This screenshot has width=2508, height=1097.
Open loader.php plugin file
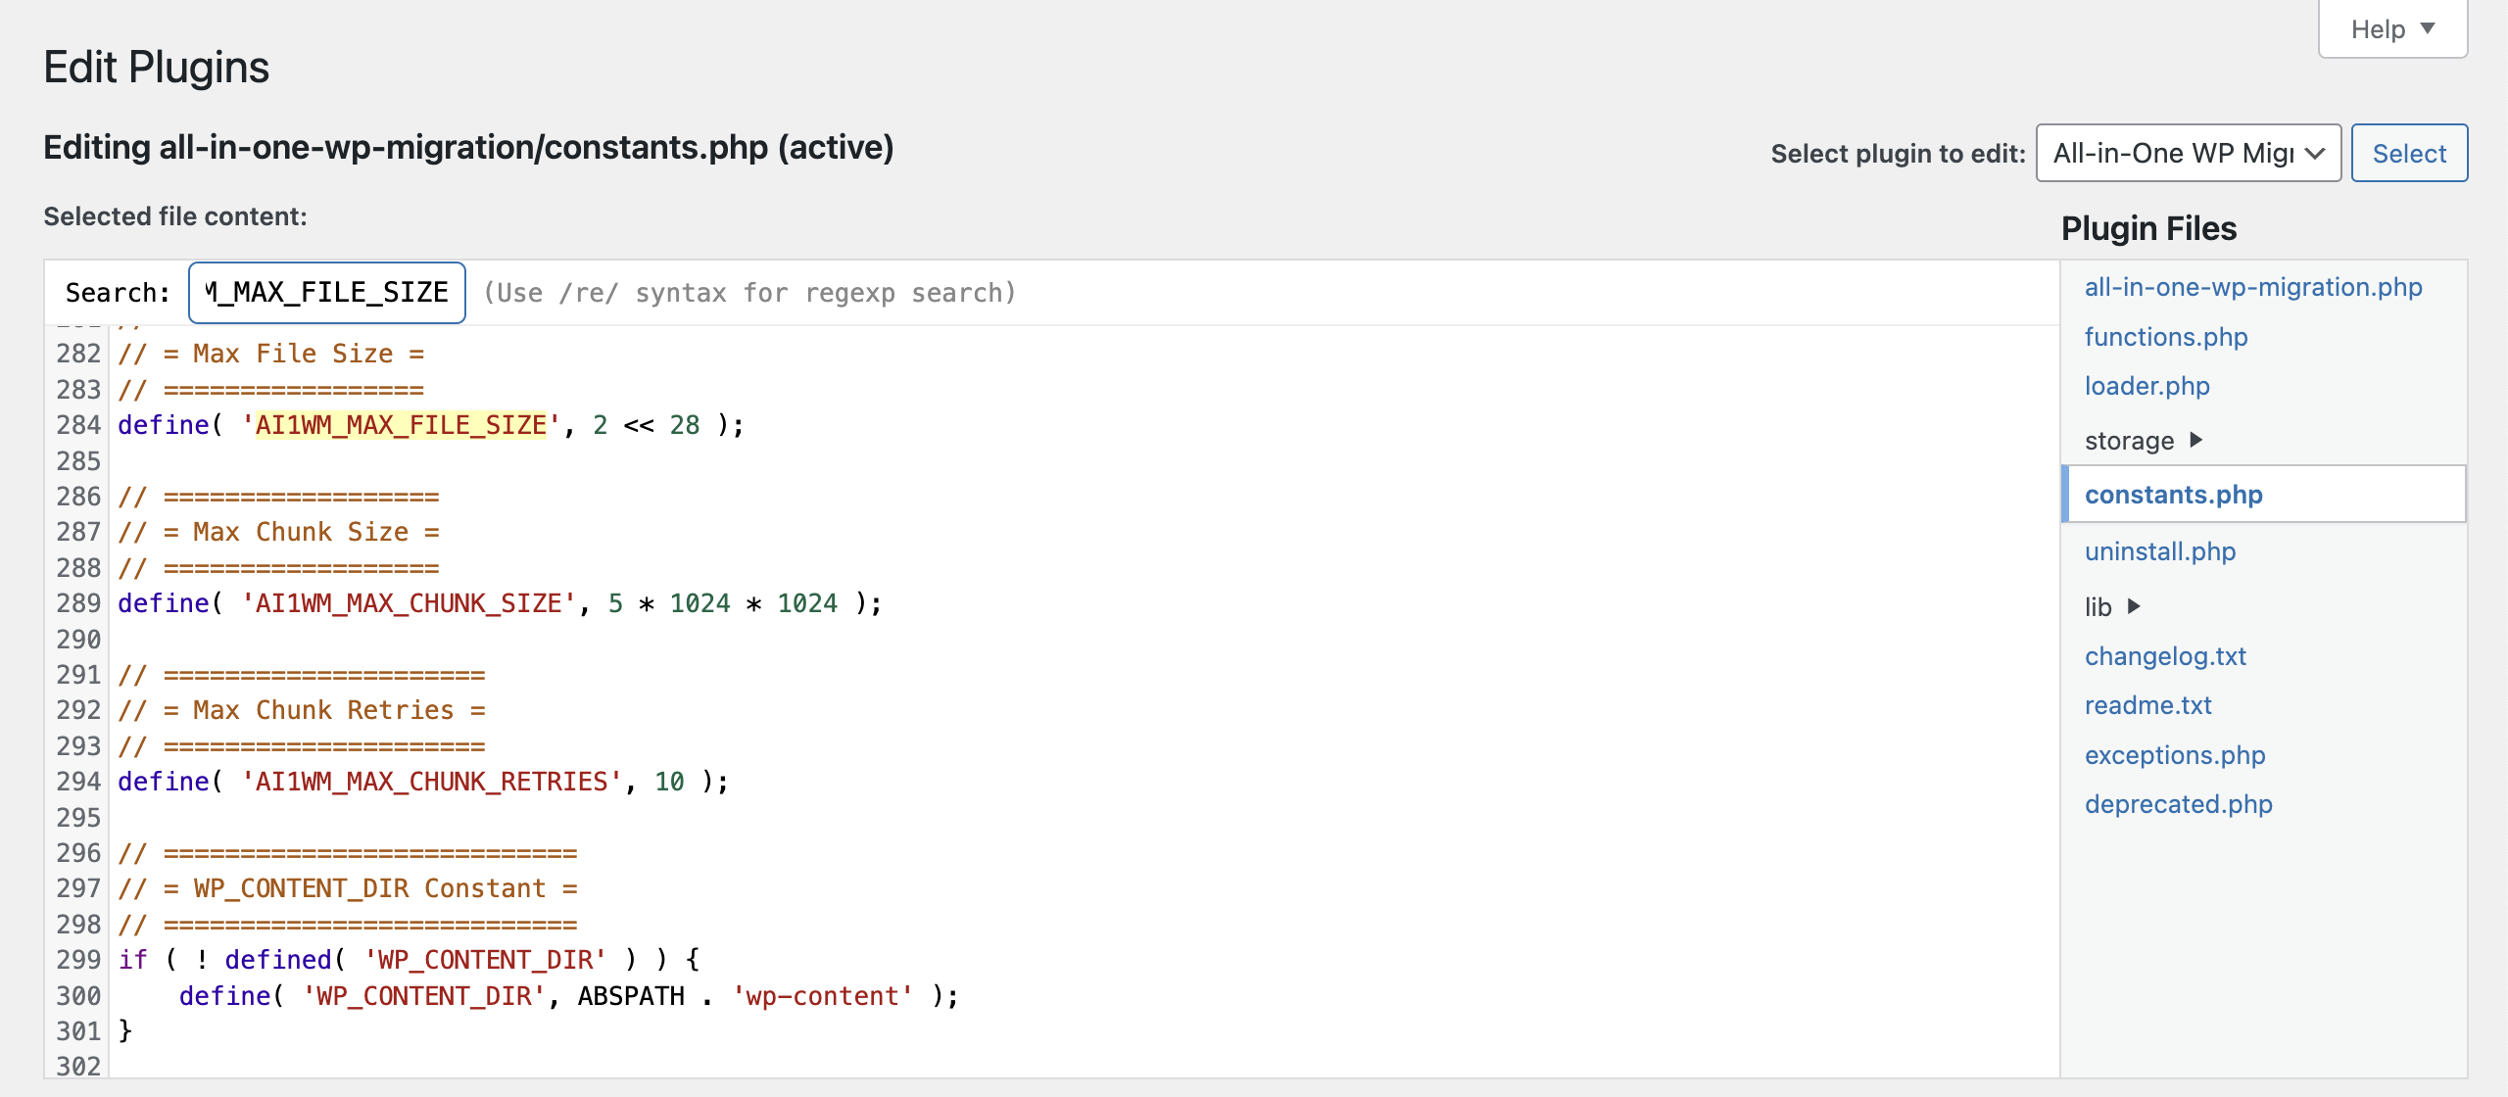(2146, 386)
